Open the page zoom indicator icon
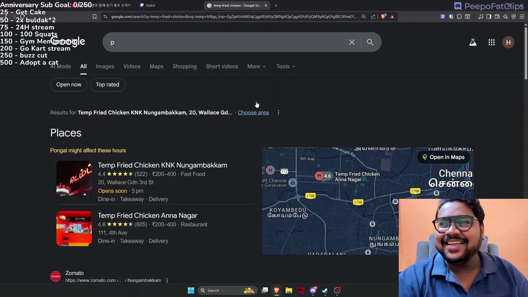The image size is (528, 297). (x=364, y=16)
